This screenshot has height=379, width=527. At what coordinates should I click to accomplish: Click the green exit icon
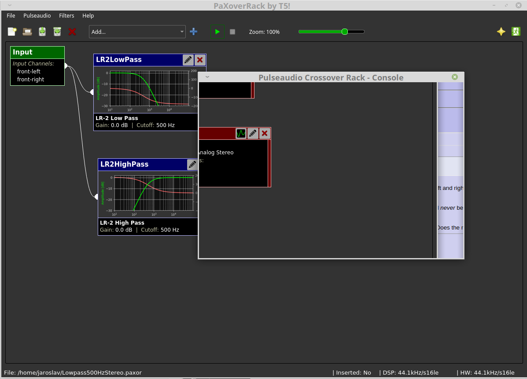click(516, 32)
